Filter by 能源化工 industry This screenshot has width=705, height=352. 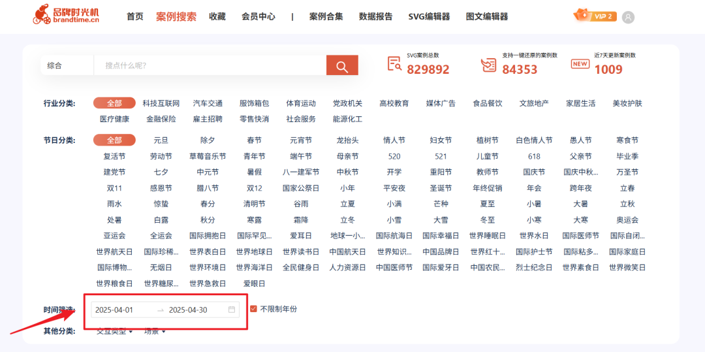tap(347, 119)
